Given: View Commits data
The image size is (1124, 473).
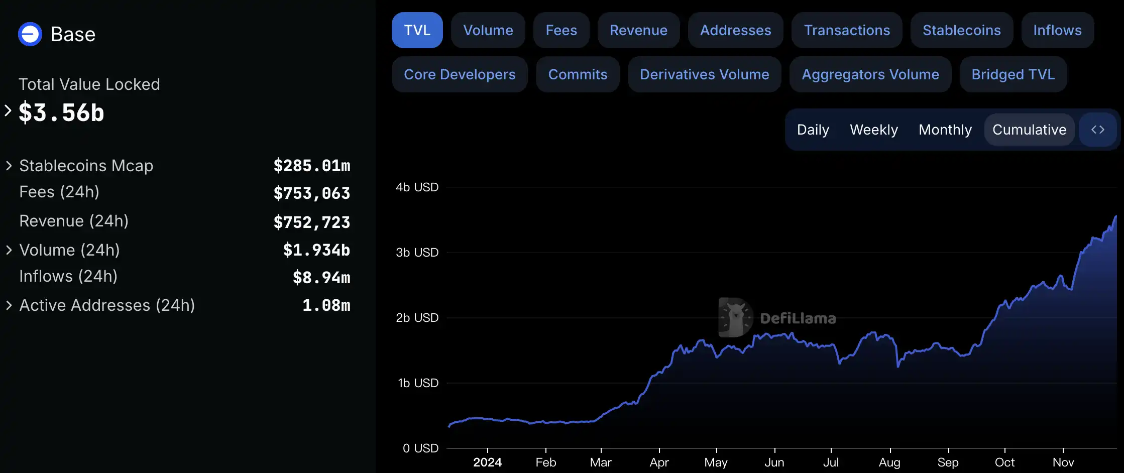Looking at the screenshot, I should click(578, 74).
